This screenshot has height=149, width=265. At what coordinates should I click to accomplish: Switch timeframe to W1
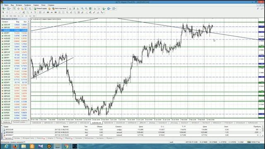tap(30, 16)
